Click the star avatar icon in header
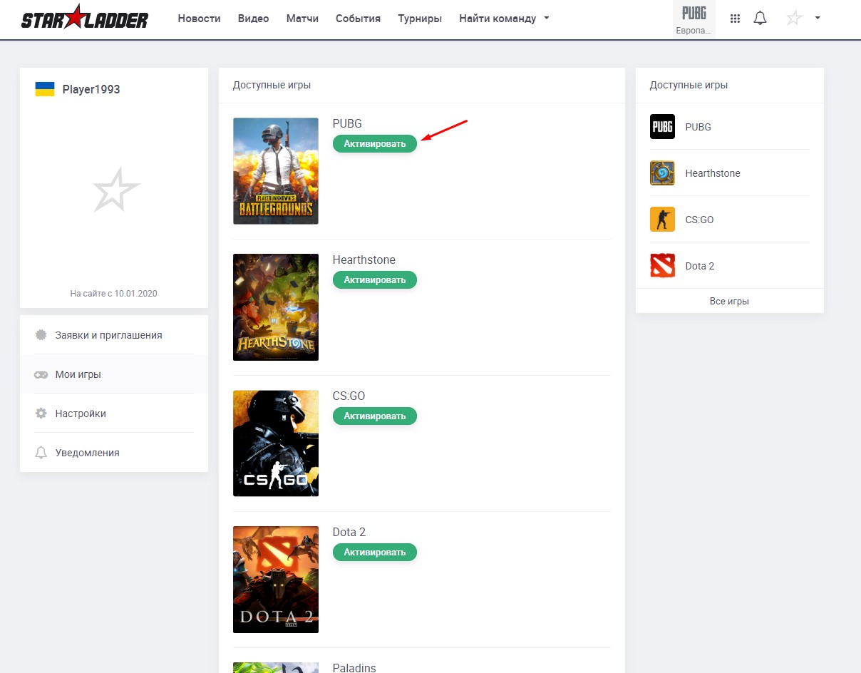Viewport: 861px width, 673px height. (x=794, y=19)
